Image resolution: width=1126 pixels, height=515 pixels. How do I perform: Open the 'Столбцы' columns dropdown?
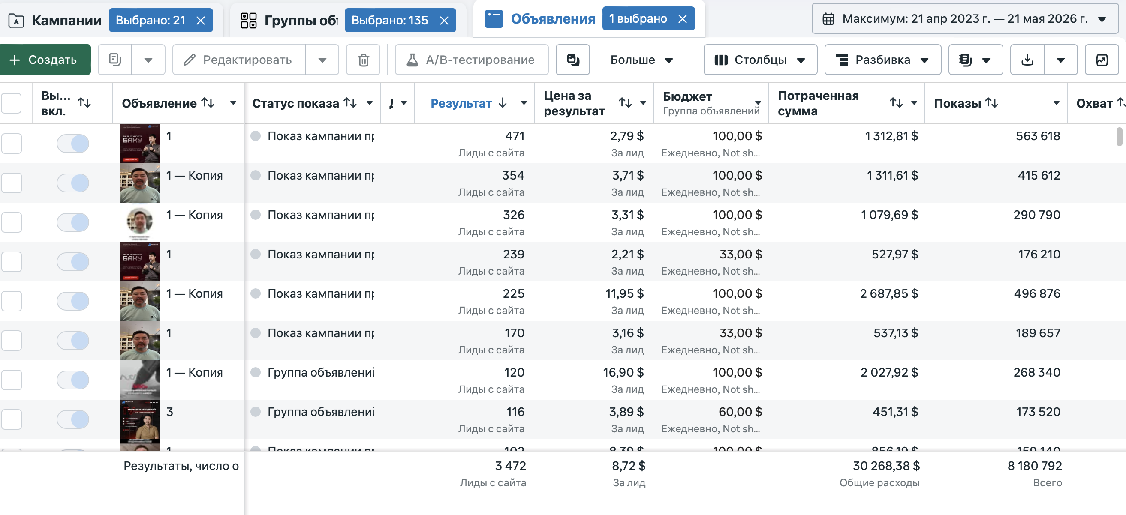click(x=760, y=60)
